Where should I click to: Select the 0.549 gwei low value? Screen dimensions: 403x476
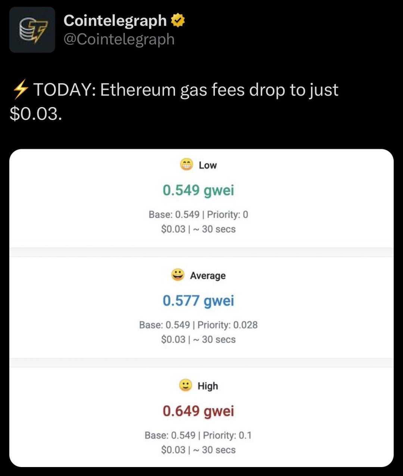point(198,190)
